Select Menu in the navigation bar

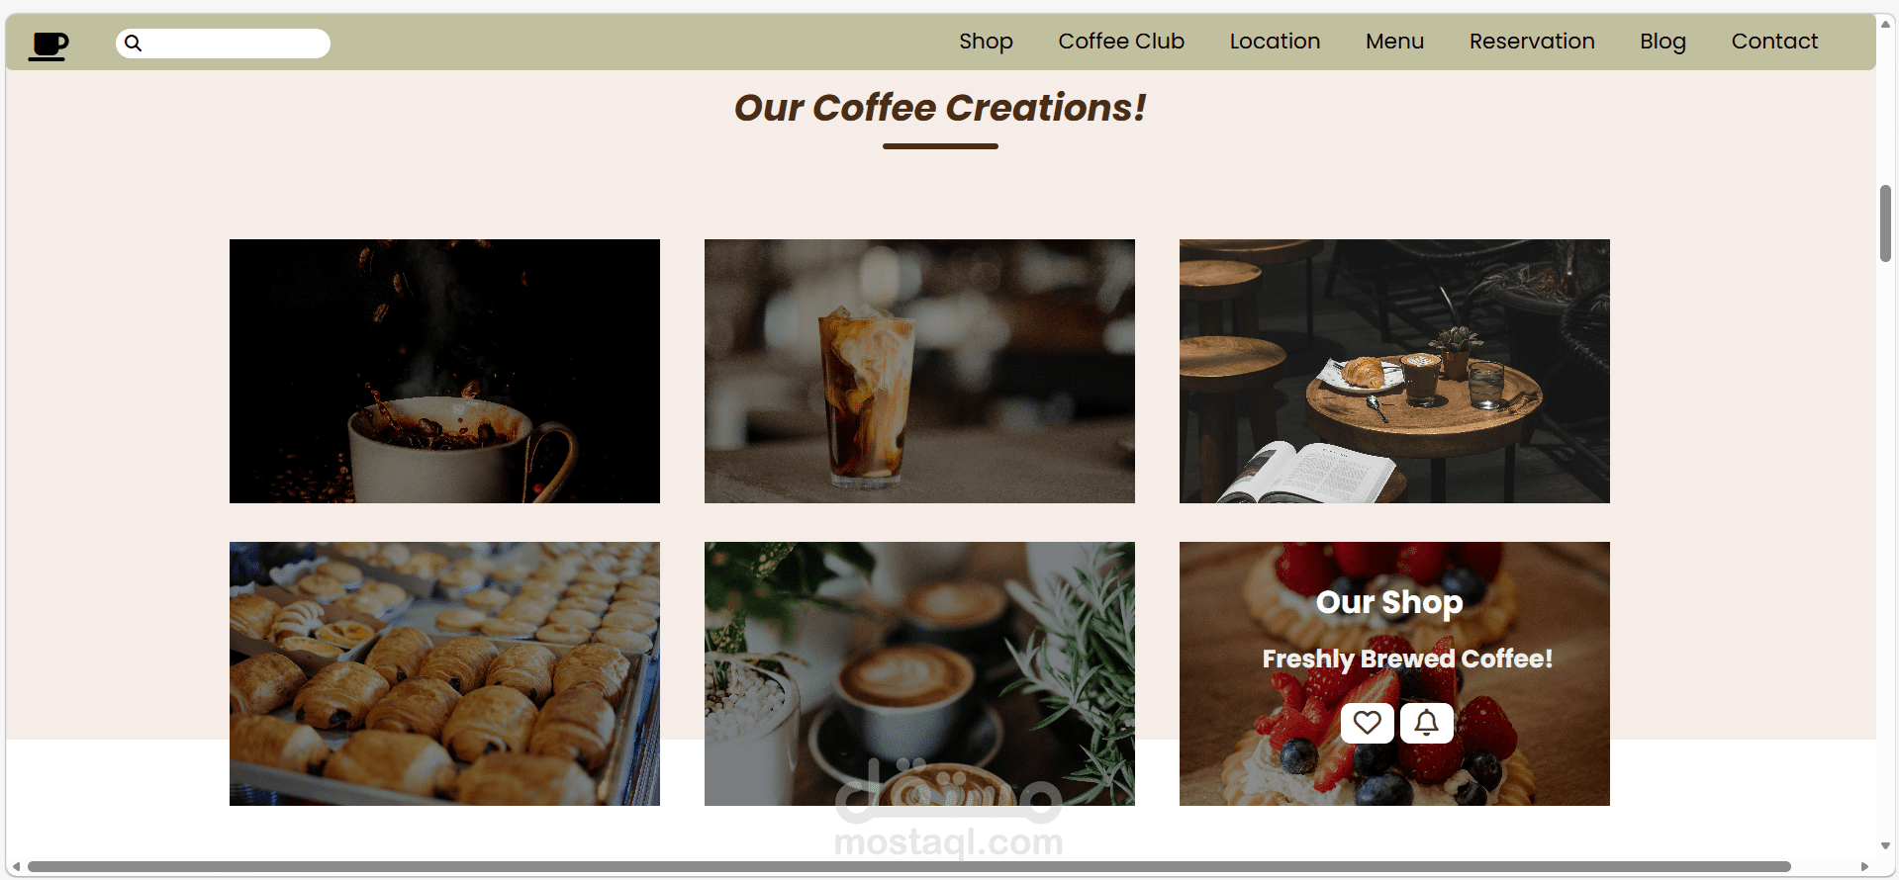tap(1394, 42)
